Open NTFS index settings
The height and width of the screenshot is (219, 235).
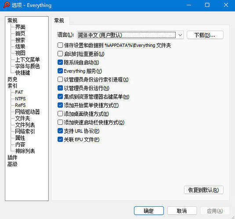click(20, 99)
